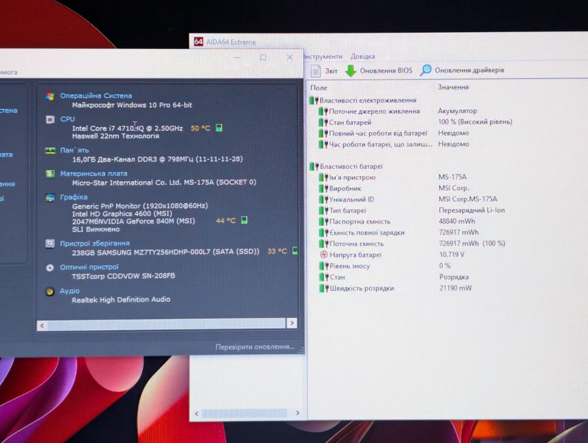Image resolution: width=588 pixels, height=443 pixels.
Task: Click the hard drive storage icon in Speccy
Action: pos(50,244)
